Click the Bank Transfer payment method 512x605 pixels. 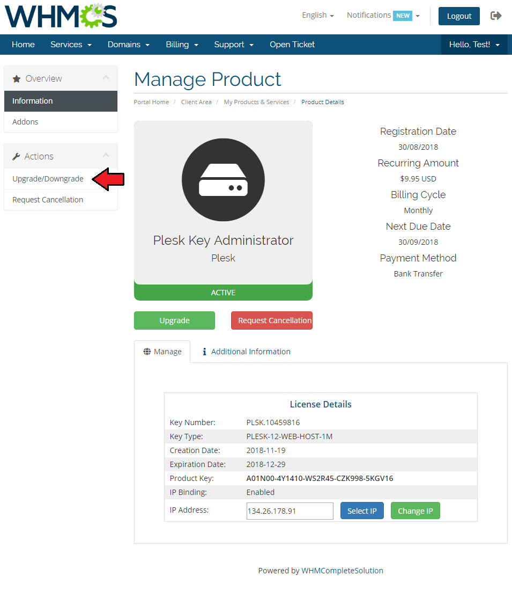[x=418, y=274]
